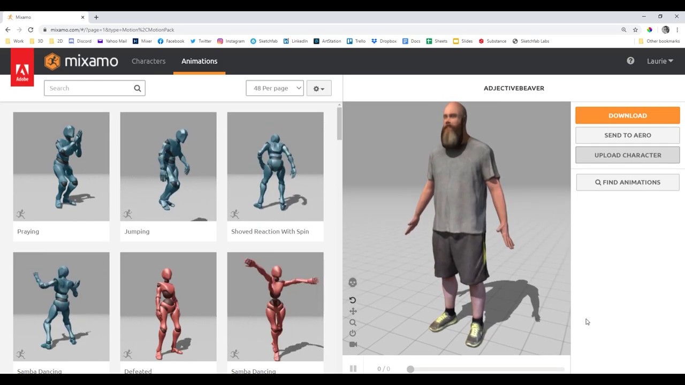Open the Mixer bookmark
The width and height of the screenshot is (685, 385).
click(142, 41)
